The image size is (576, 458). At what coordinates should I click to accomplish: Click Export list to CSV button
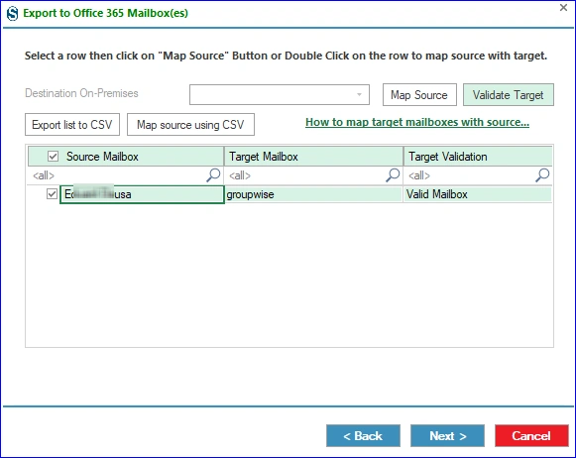coord(72,125)
